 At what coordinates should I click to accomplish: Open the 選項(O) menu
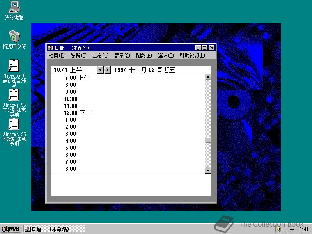pos(166,55)
